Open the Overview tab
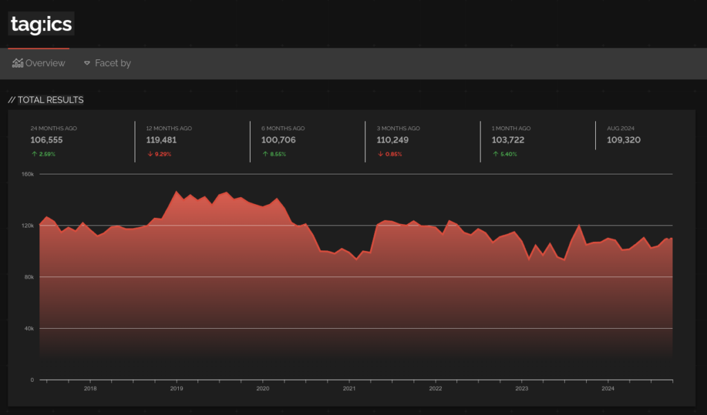Screen dimensions: 707x415 (39, 63)
